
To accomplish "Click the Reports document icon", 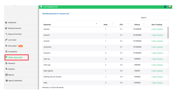I will [6, 75].
